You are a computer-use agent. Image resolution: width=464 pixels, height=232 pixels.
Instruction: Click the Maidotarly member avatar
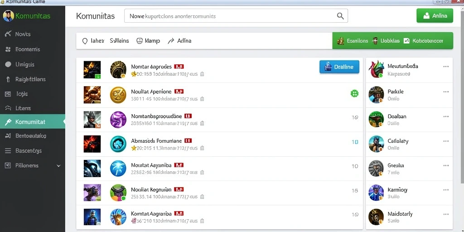[376, 217]
